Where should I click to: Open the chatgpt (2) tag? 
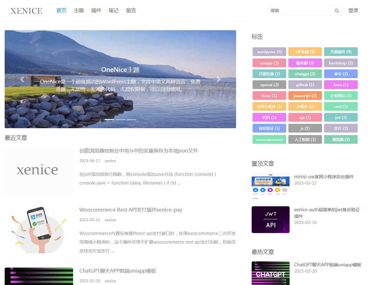coord(305,74)
